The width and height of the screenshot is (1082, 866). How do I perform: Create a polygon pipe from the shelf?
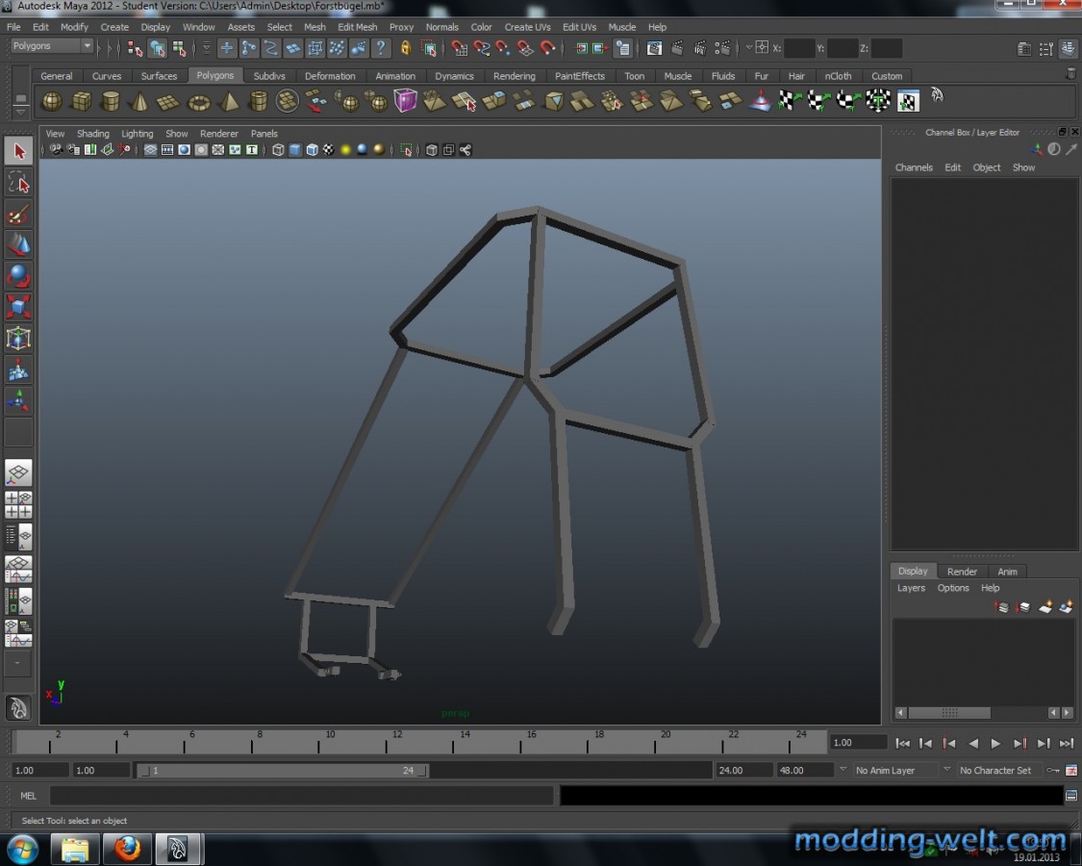[x=258, y=102]
